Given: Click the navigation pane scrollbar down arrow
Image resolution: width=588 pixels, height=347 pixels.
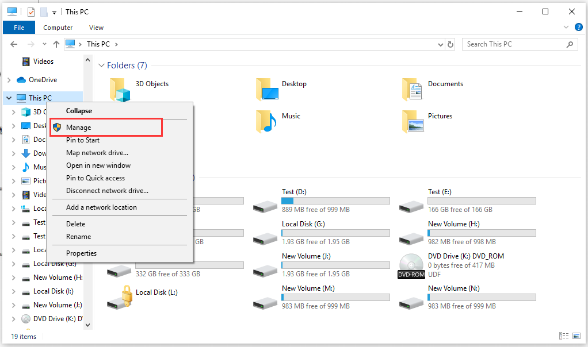Looking at the screenshot, I should [x=88, y=325].
